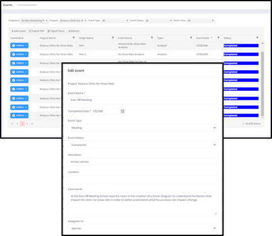The image size is (272, 236).
Task: Export the events grid to PDF
Action: (37, 31)
